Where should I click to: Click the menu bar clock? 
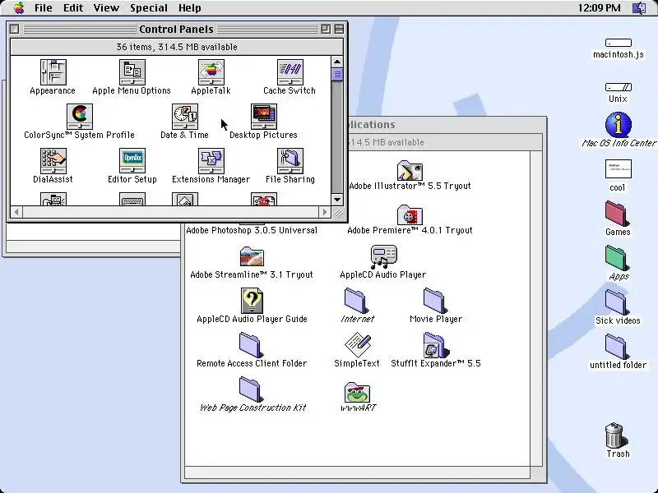[599, 8]
